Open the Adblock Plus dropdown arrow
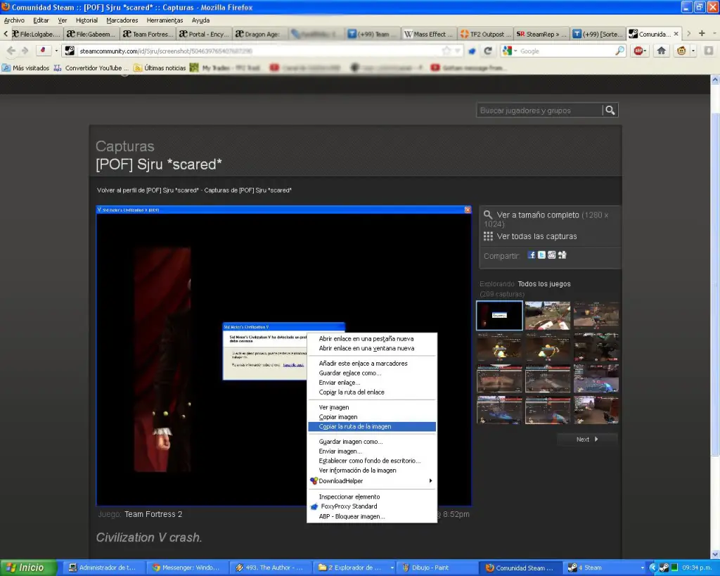Viewport: 720px width, 576px height. pyautogui.click(x=645, y=51)
